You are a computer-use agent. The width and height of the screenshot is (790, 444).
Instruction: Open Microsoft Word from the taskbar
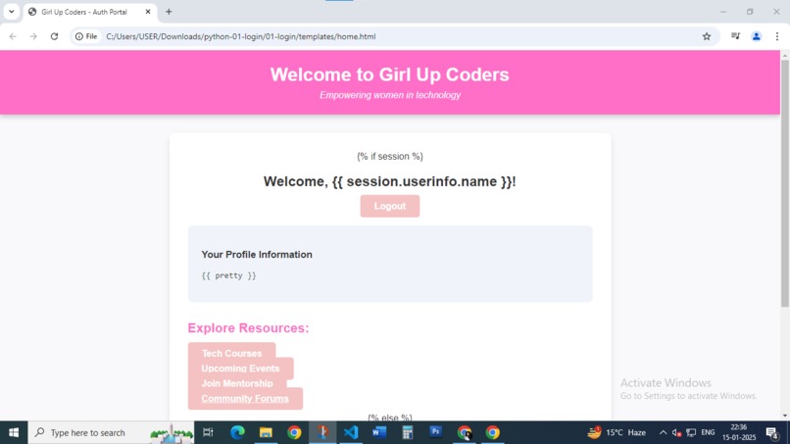click(x=379, y=432)
